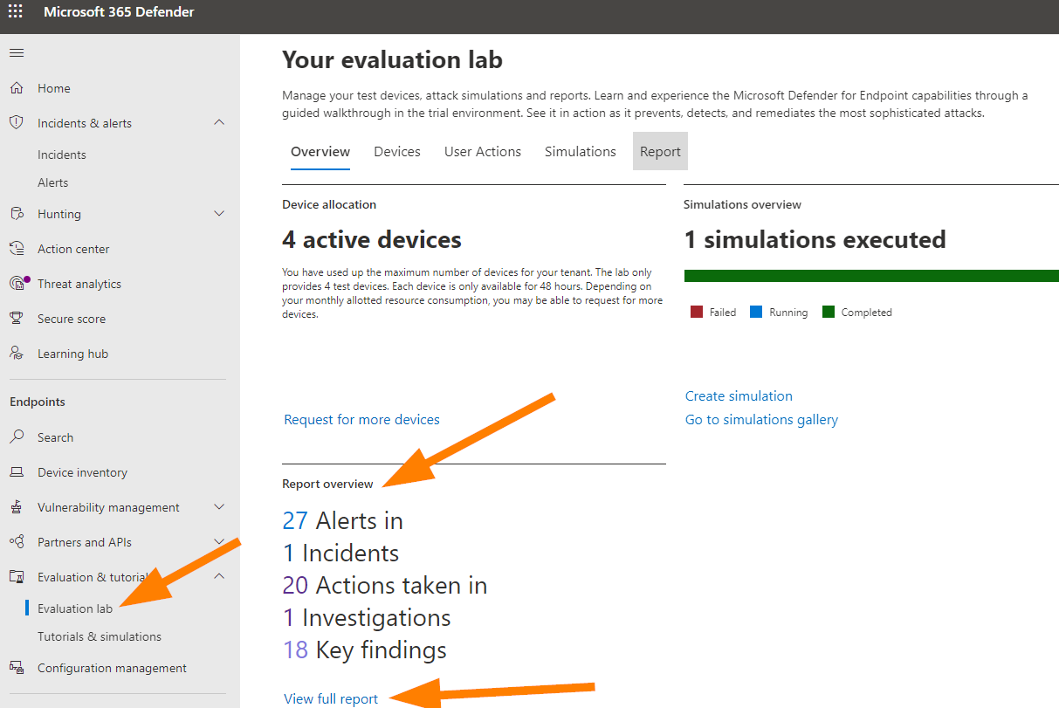Click the Home house icon
Viewport: 1059px width, 708px height.
pyautogui.click(x=16, y=88)
